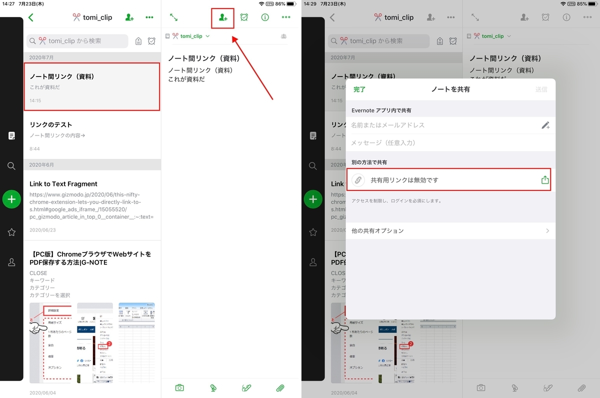Tap the 14:29 clock in right status bar
This screenshot has width=600, height=398.
(x=310, y=3)
